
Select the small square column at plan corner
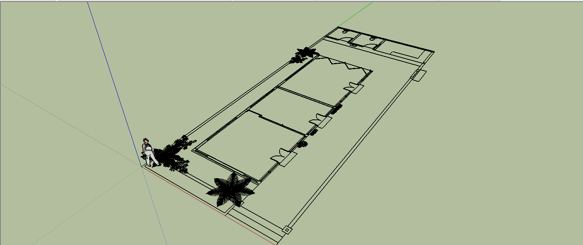pyautogui.click(x=287, y=230)
